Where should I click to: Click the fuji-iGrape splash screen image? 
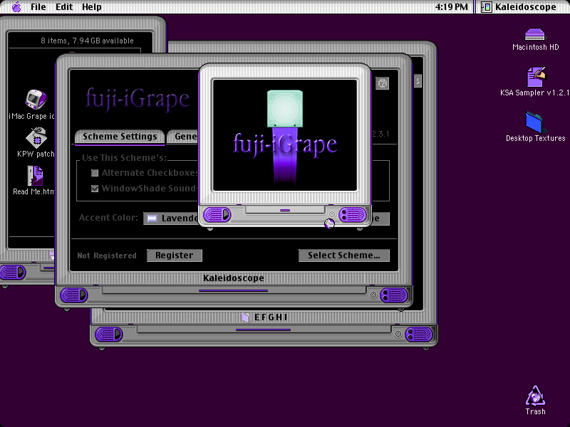pos(285,135)
